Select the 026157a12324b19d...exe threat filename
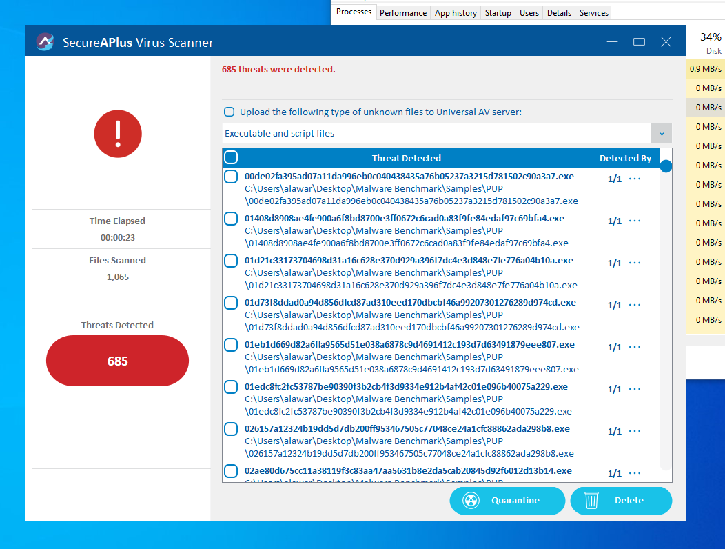The width and height of the screenshot is (725, 549). coord(407,429)
